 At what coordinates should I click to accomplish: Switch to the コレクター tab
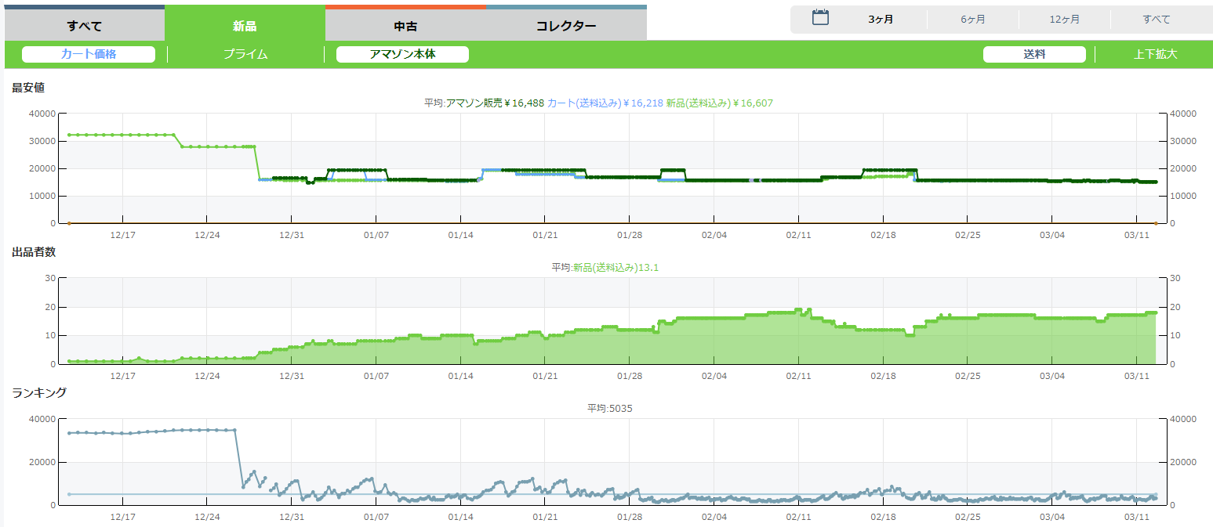[x=566, y=26]
